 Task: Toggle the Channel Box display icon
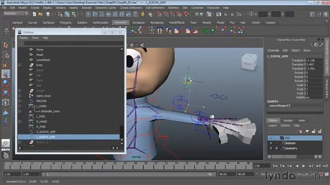click(326, 14)
